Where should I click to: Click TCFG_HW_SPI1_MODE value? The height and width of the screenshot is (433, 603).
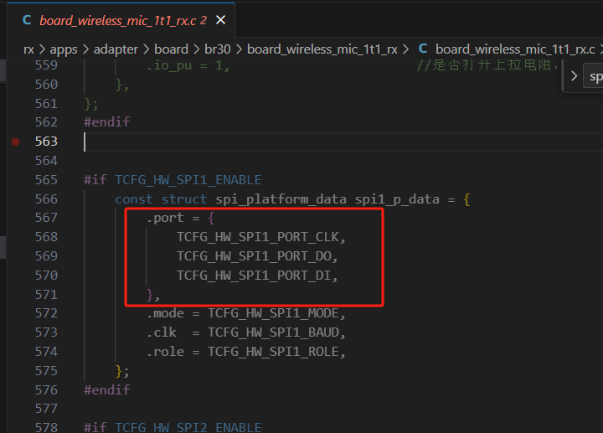[x=273, y=313]
